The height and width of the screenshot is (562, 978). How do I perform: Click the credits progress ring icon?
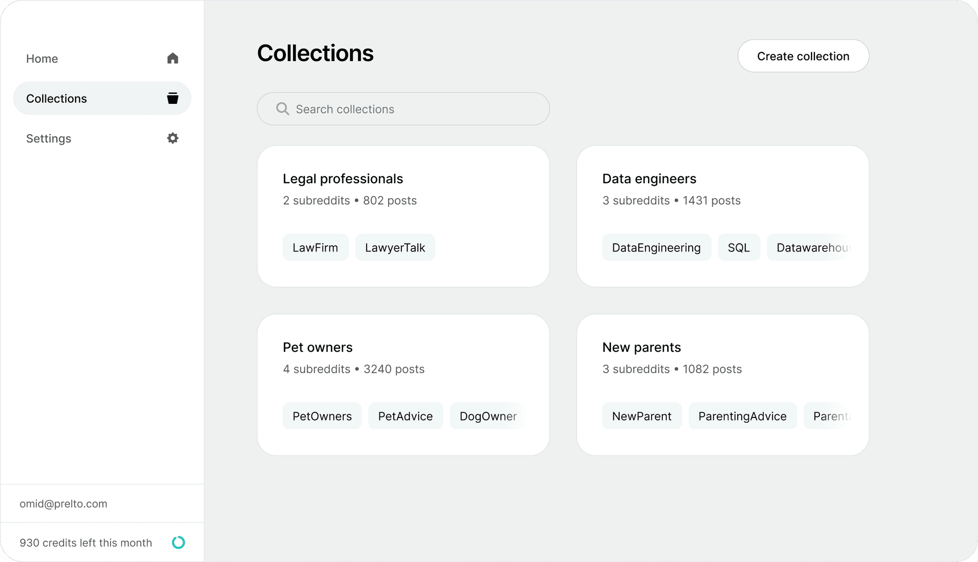click(x=178, y=543)
